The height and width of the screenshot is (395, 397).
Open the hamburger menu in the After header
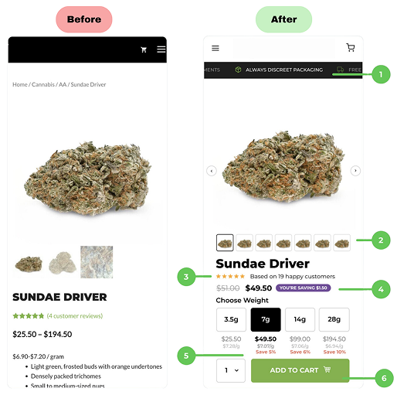215,48
